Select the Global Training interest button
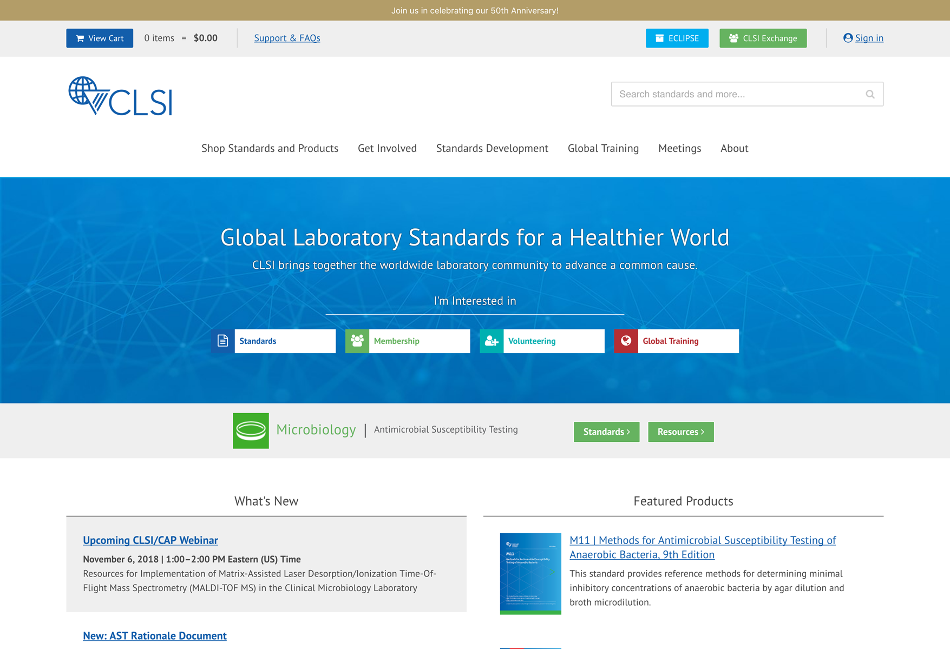 point(677,341)
